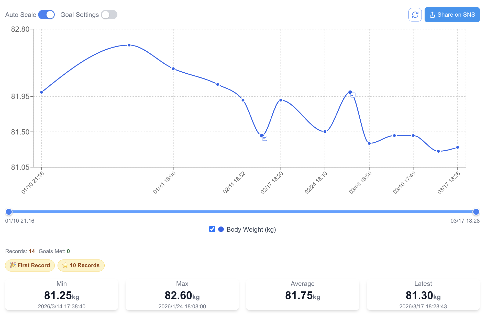Open the note icon below the 02/14 dip
487x316 pixels.
pyautogui.click(x=265, y=138)
